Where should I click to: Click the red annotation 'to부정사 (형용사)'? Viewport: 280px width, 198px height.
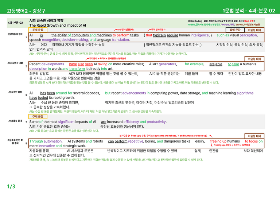(x=125, y=30)
